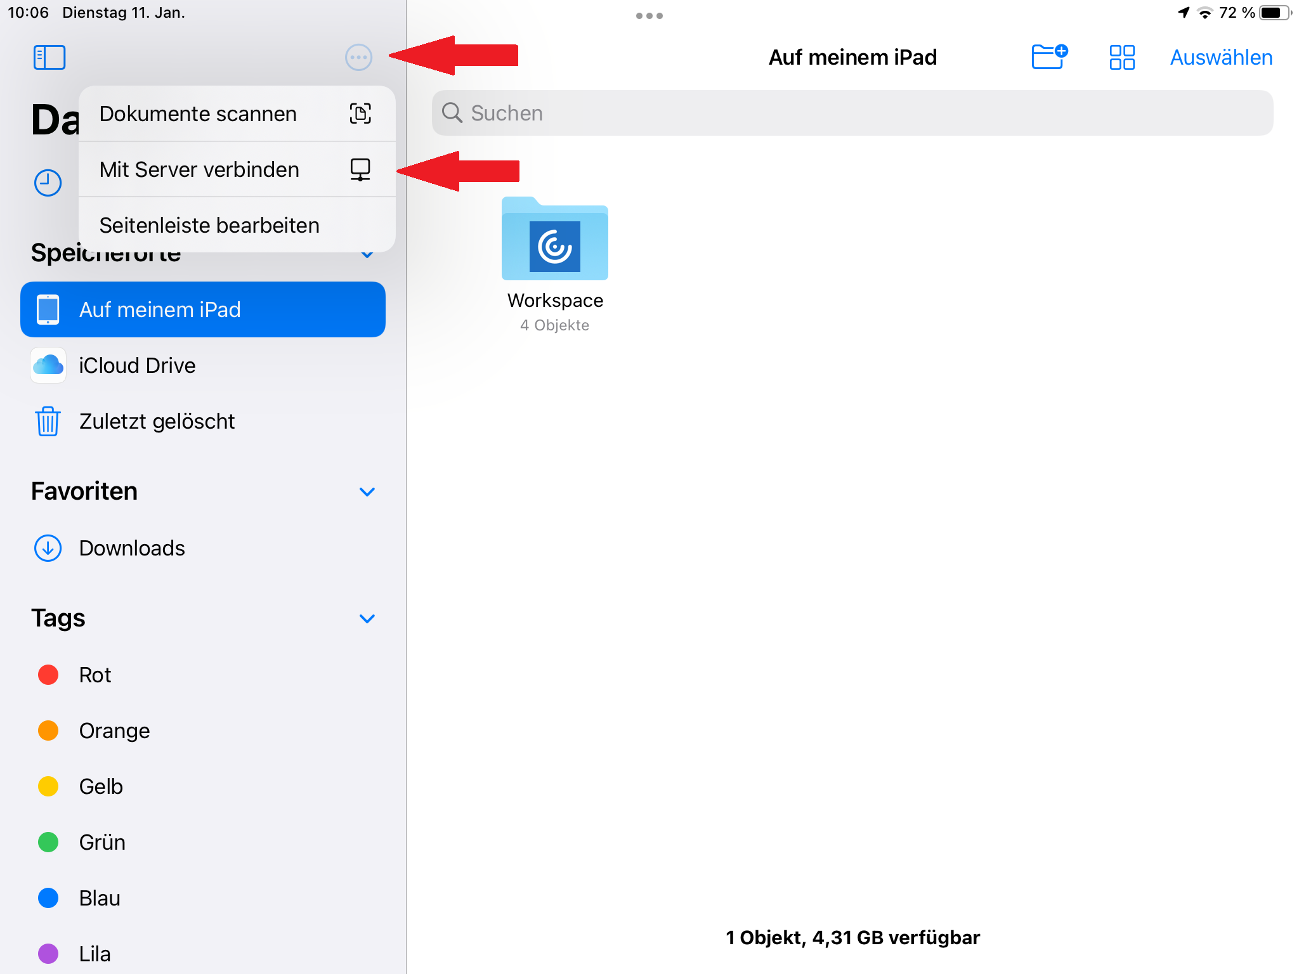Switch view using the grid icons button
1299x974 pixels.
point(1121,57)
